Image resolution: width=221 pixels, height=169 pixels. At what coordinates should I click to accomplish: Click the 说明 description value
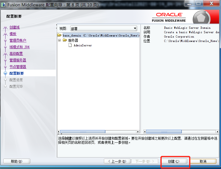coord(192,32)
